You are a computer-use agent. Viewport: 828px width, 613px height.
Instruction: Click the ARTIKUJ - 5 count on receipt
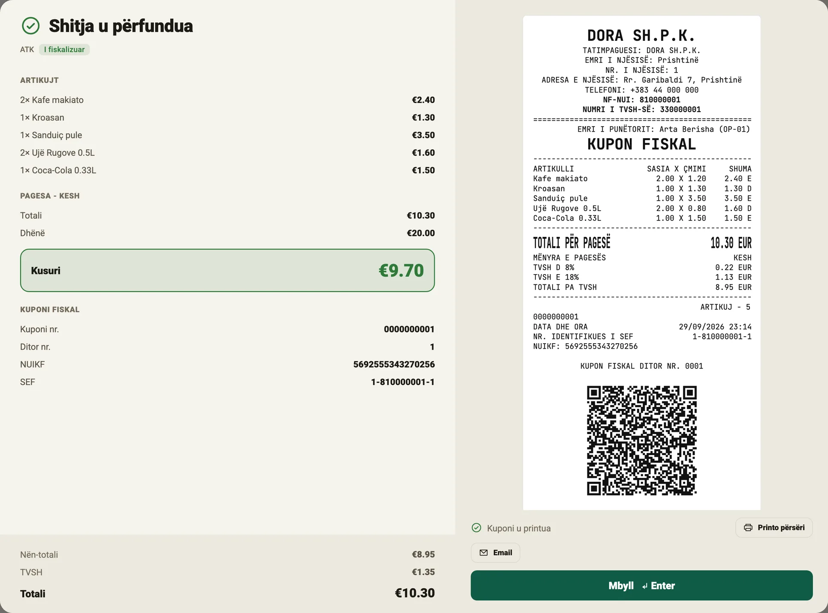coord(725,307)
